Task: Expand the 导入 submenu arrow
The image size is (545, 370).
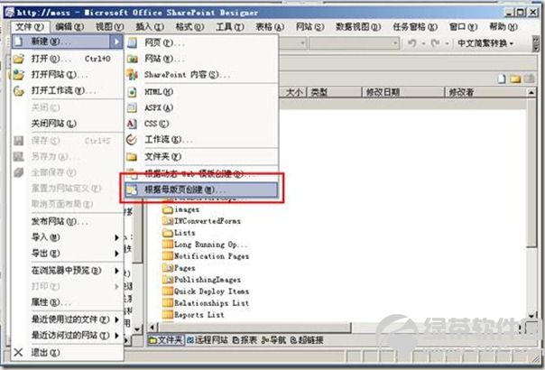Action: coord(116,237)
